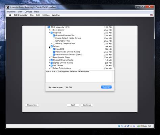Click the USB devices status icon
This screenshot has height=135, width=160.
pos(125,126)
